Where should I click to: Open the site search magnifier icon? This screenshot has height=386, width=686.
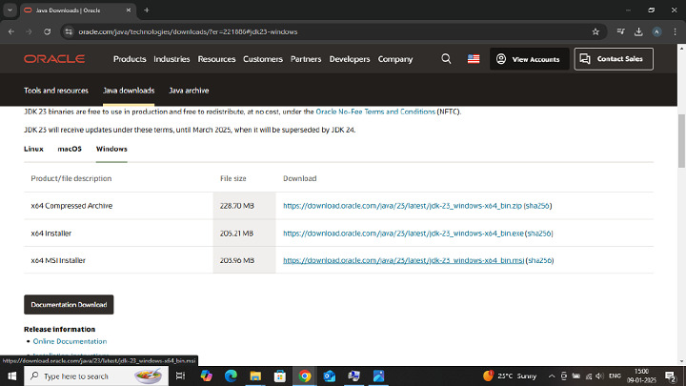[x=446, y=59]
